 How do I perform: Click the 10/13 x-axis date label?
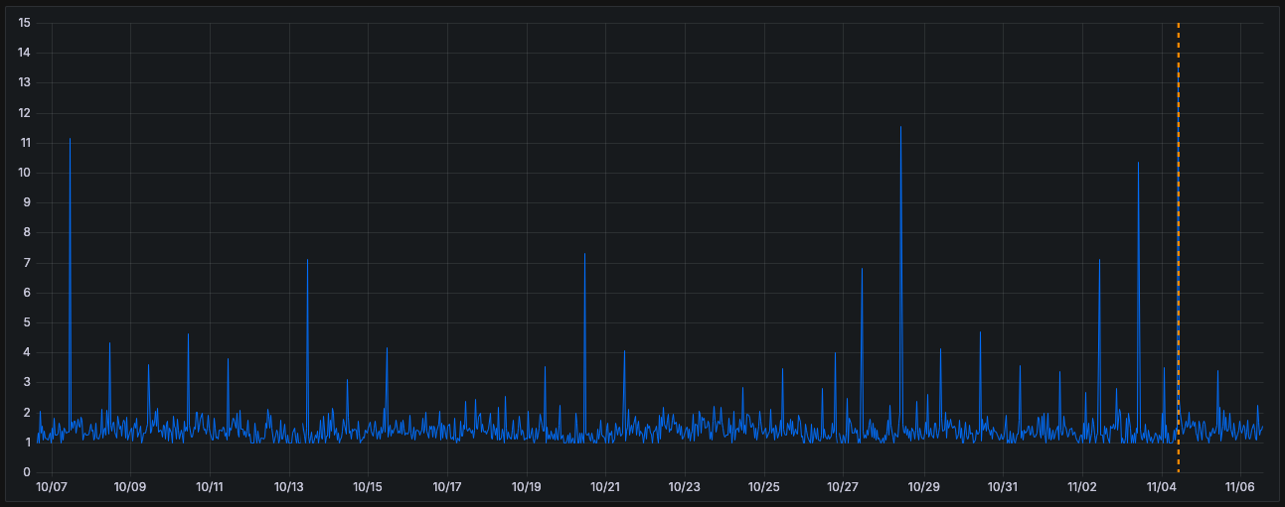coord(288,487)
